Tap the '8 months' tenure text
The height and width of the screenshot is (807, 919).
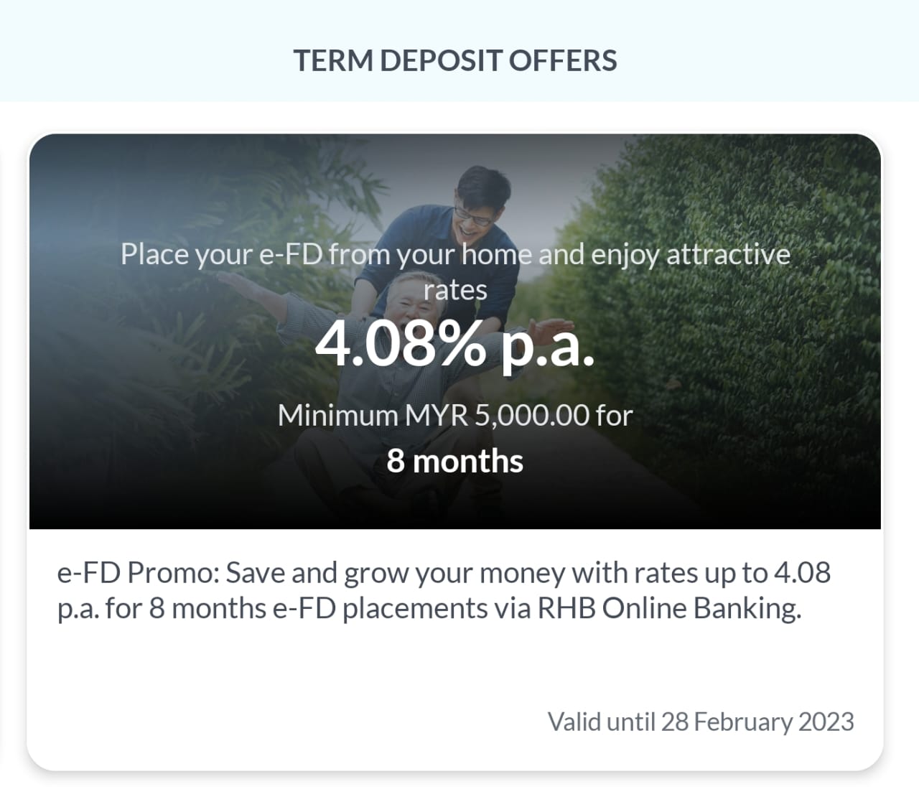point(455,461)
